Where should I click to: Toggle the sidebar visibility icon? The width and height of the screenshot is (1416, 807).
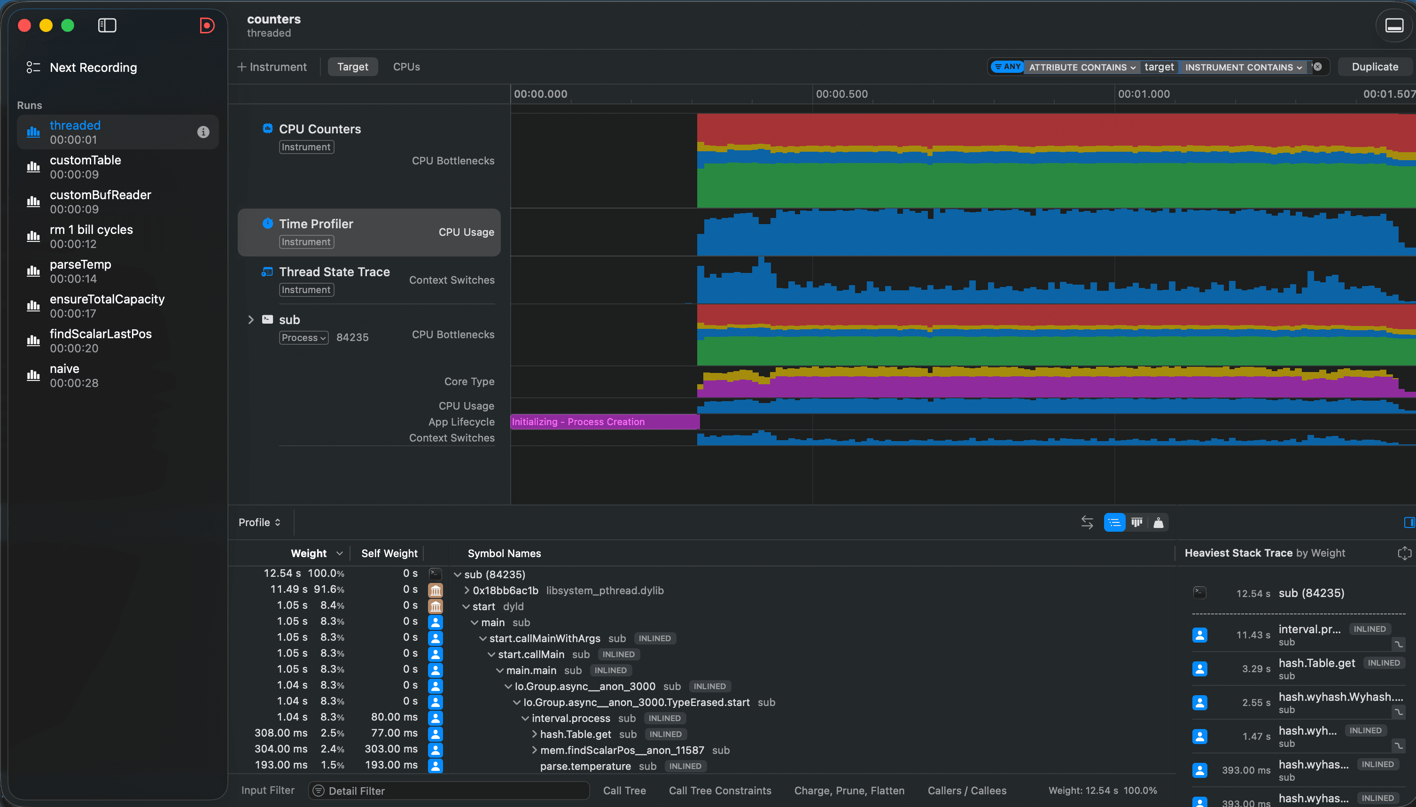pyautogui.click(x=107, y=25)
